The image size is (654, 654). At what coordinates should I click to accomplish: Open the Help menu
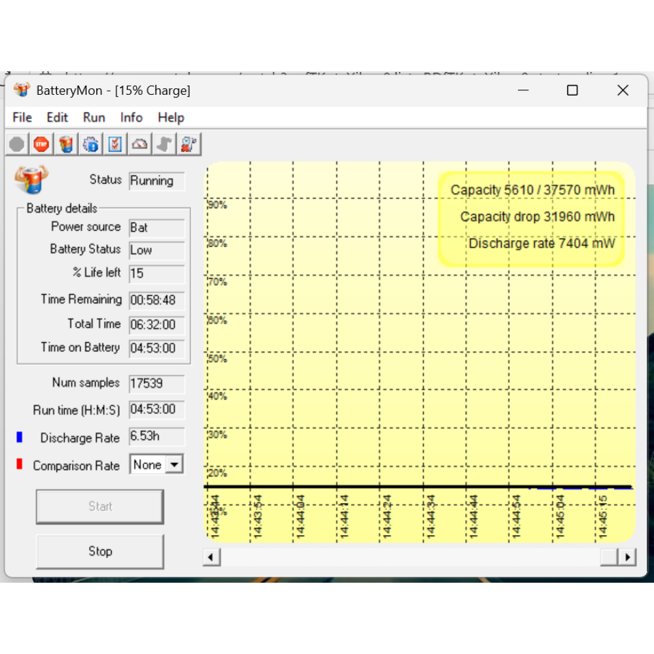click(x=171, y=118)
